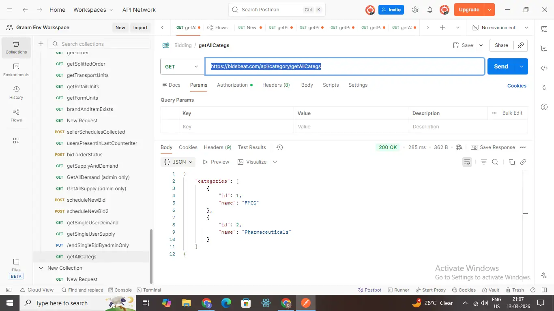Expand the JSON format dropdown
Viewport: 554px width, 311px height.
pos(179,162)
